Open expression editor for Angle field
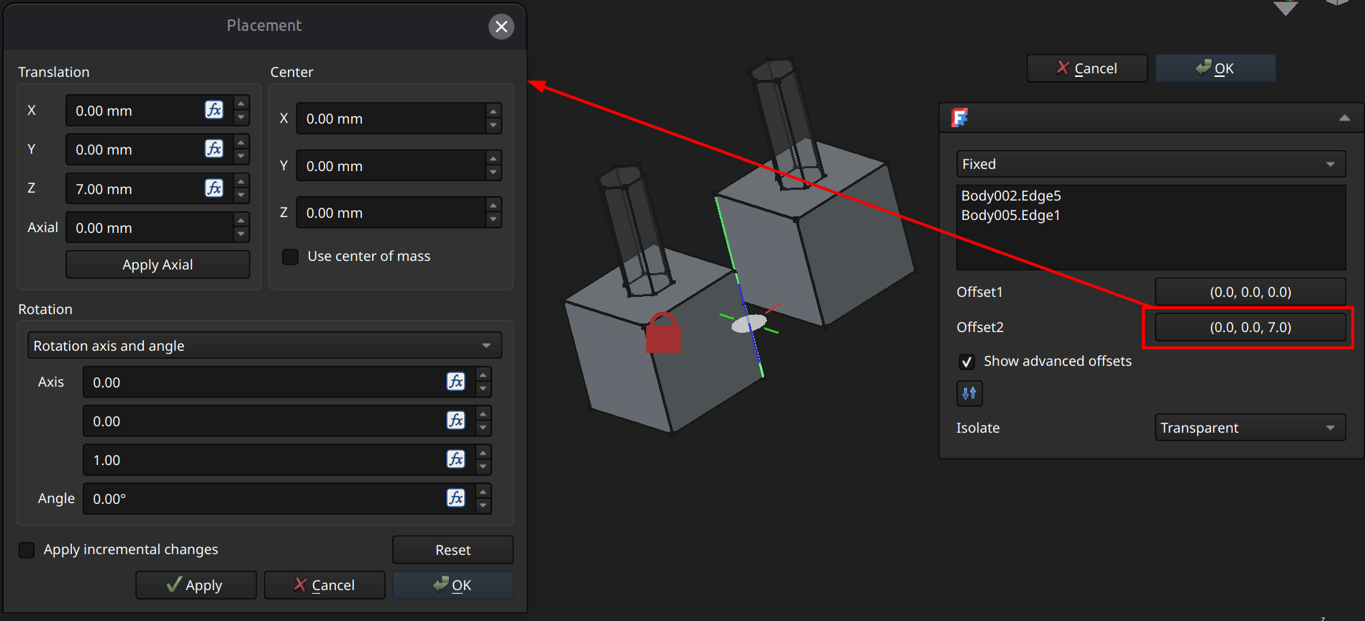Screen dimensions: 1365x621 click(x=456, y=498)
